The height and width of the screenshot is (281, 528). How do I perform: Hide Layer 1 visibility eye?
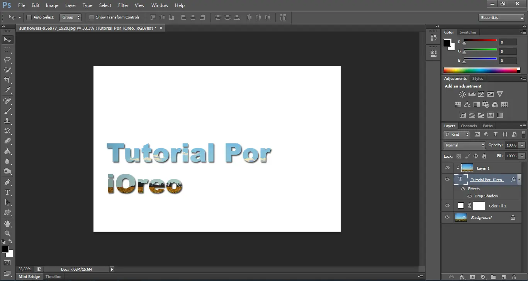447,168
